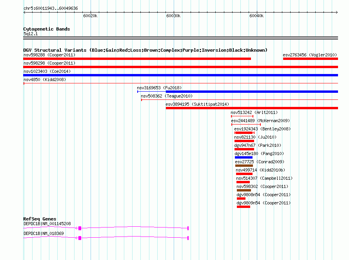Click the red esv2763456 loss bar
Image resolution: width=349 pixels, height=260 pixels.
point(311,59)
